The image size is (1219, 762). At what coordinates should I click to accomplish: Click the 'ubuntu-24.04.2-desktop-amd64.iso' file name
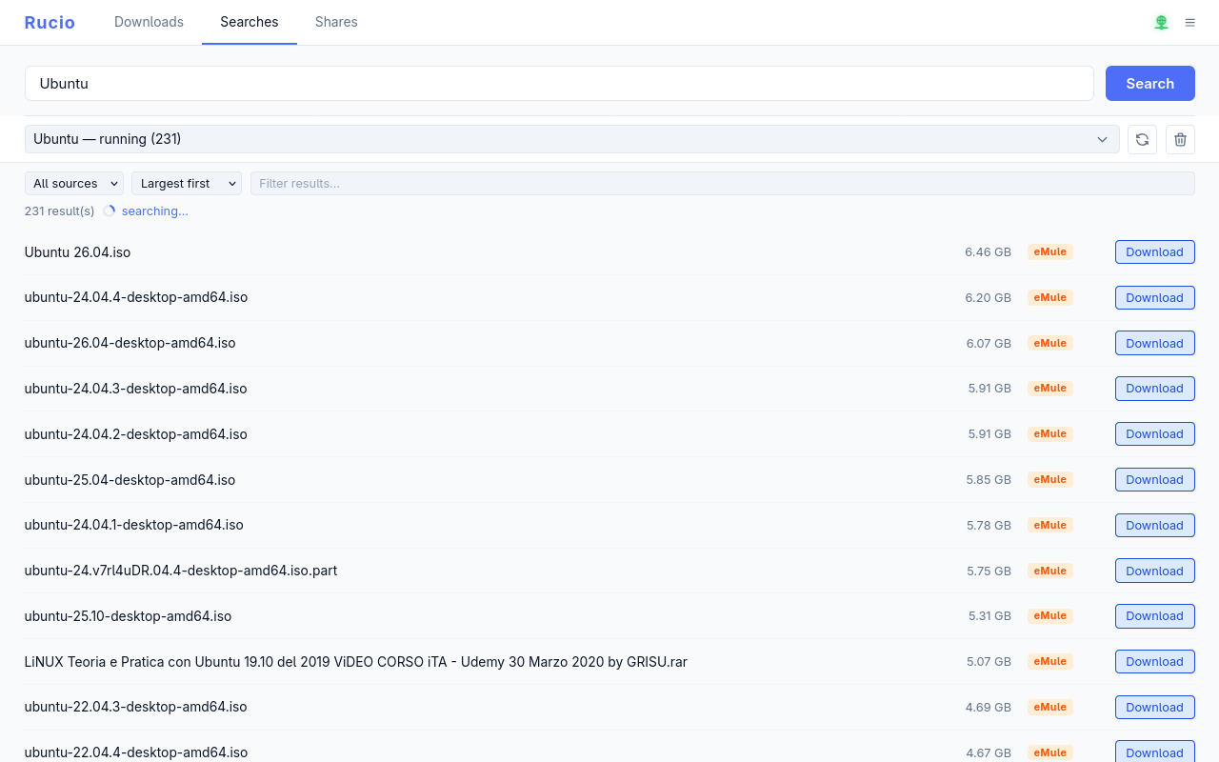[136, 434]
